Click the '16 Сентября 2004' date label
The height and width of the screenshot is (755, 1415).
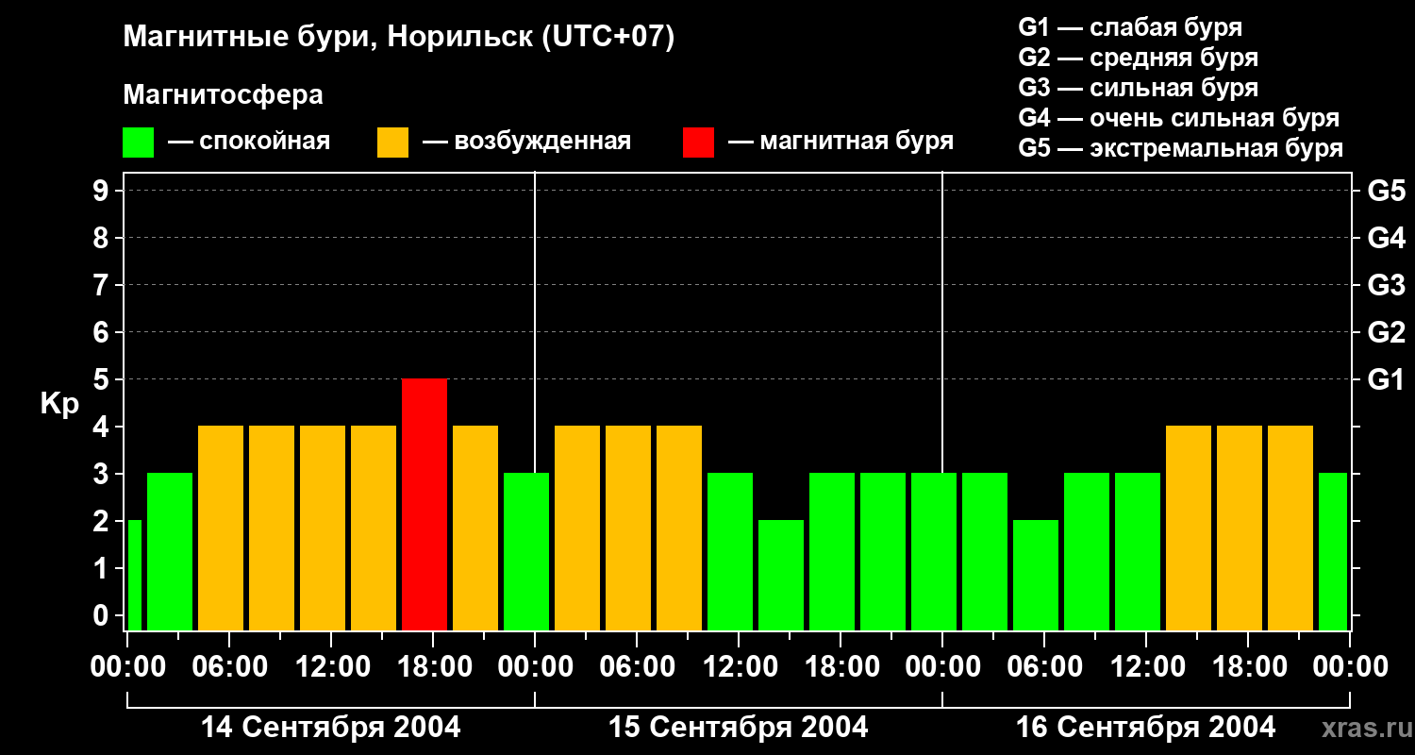1145,728
